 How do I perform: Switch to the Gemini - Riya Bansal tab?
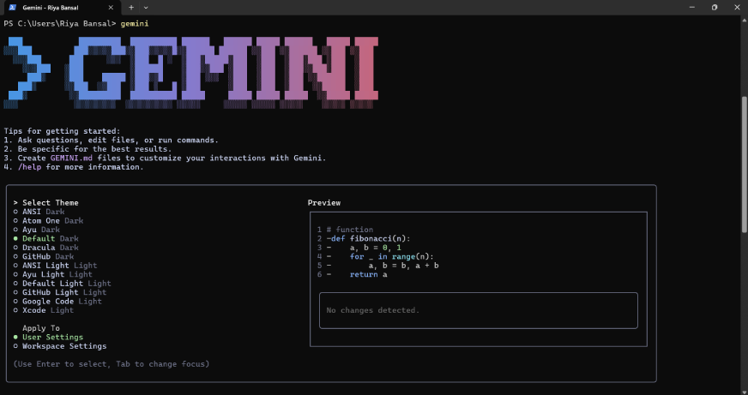point(61,8)
